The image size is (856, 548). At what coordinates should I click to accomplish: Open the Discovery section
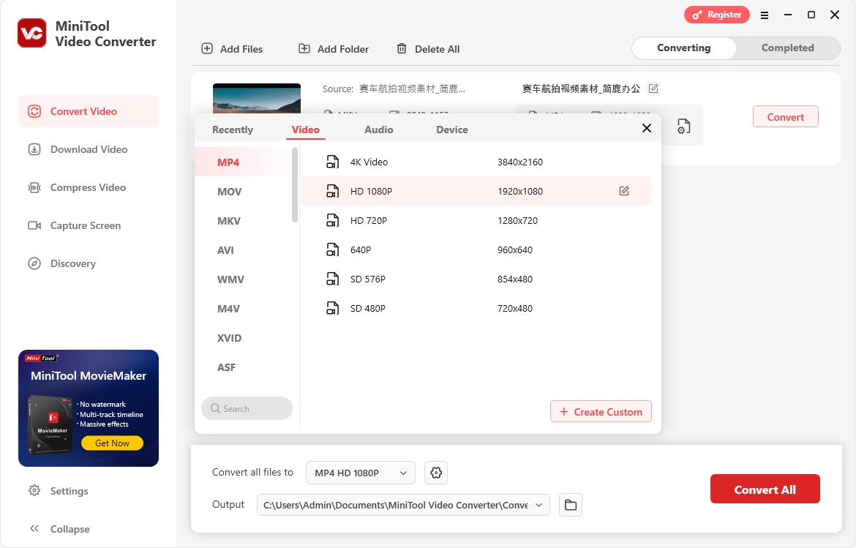(x=72, y=263)
